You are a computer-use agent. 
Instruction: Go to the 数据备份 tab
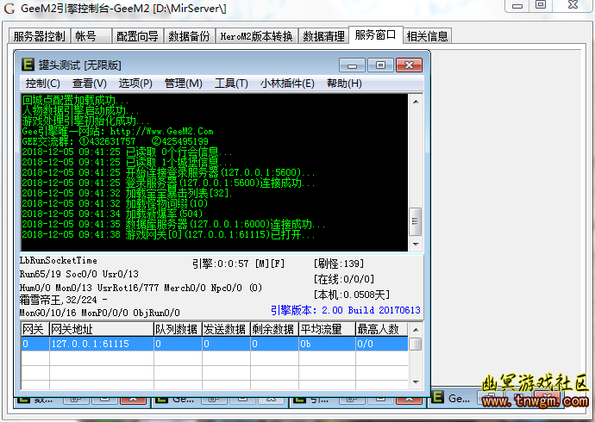click(190, 36)
